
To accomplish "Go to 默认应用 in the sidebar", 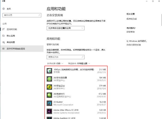I will (x=11, y=36).
